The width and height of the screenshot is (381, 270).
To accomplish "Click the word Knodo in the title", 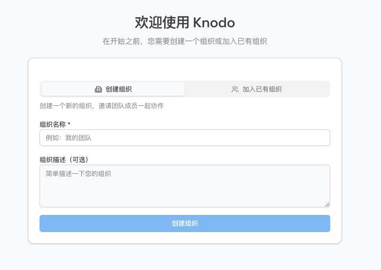I will tap(214, 22).
